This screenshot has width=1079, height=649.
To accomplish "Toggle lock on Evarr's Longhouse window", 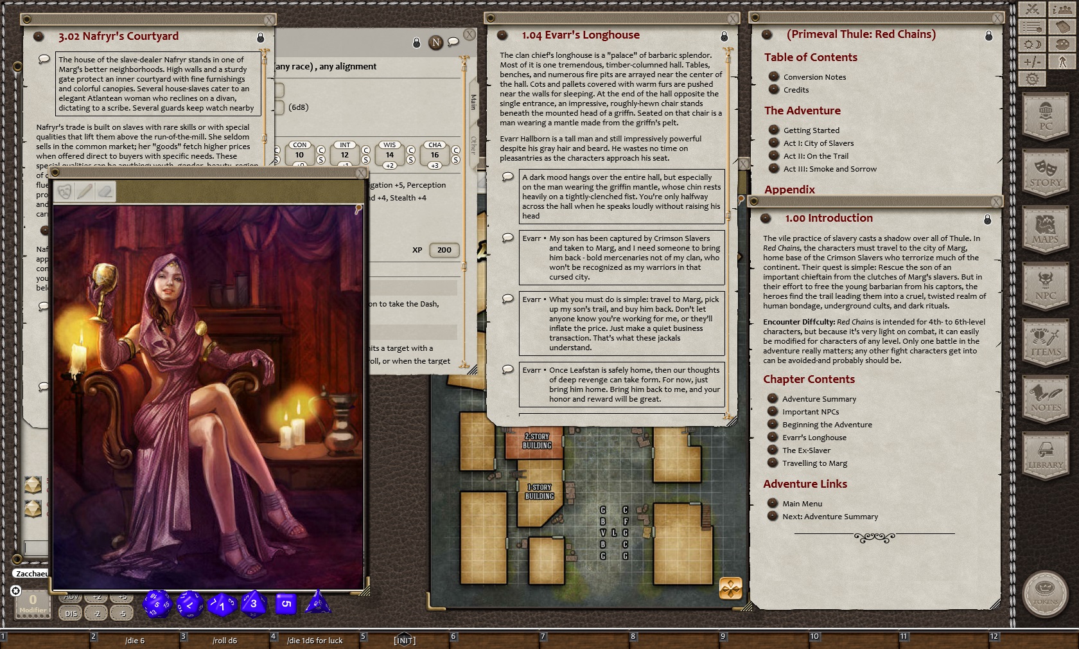I will tap(724, 36).
